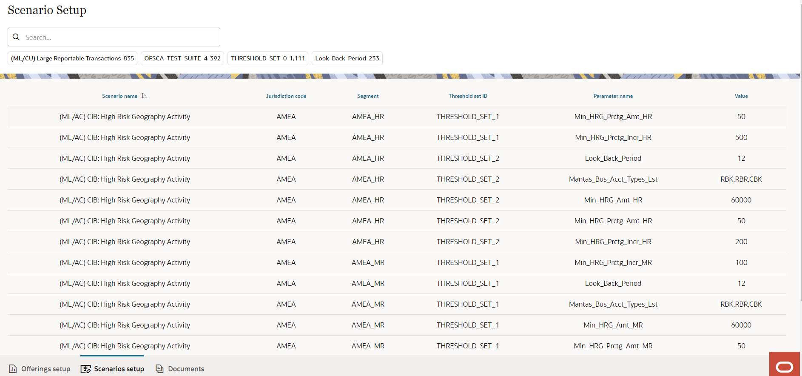Screen dimensions: 802x376
Task: Click the magnifier icon in the search box
Action: pyautogui.click(x=16, y=37)
